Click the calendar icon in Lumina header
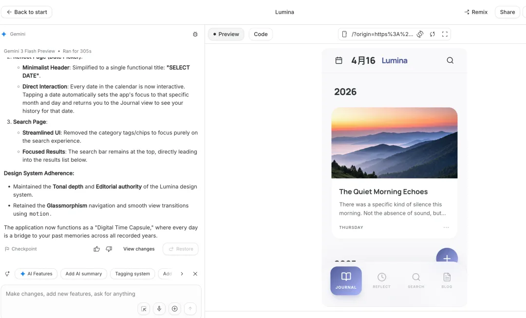The height and width of the screenshot is (318, 526). [339, 60]
